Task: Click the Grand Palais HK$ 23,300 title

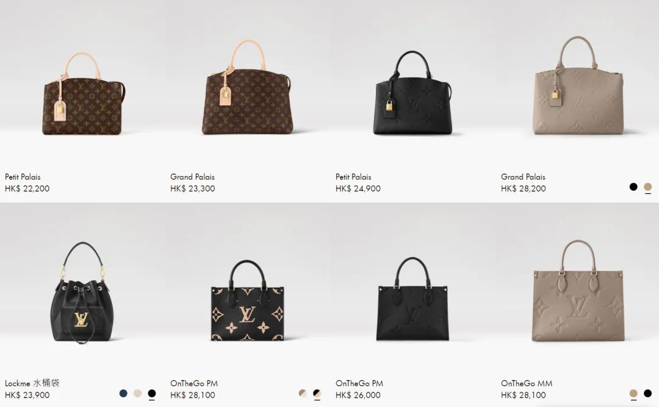Action: (x=192, y=177)
